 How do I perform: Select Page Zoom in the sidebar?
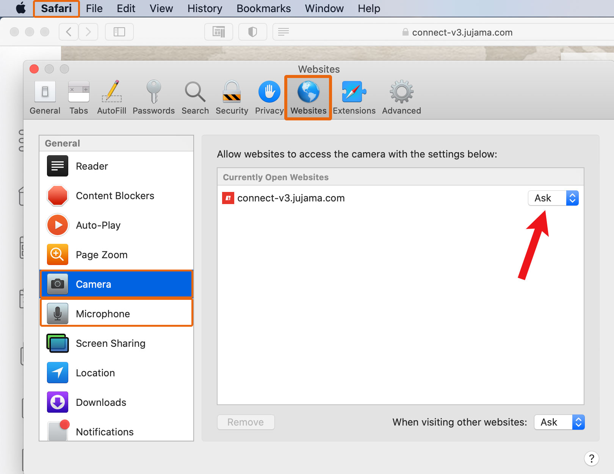(116, 255)
